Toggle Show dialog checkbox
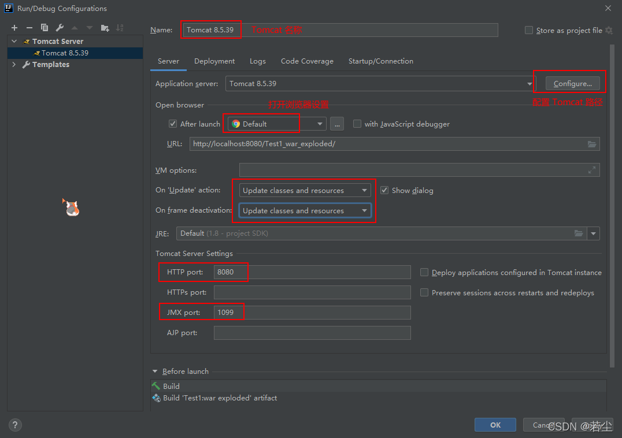The image size is (622, 438). click(x=384, y=190)
